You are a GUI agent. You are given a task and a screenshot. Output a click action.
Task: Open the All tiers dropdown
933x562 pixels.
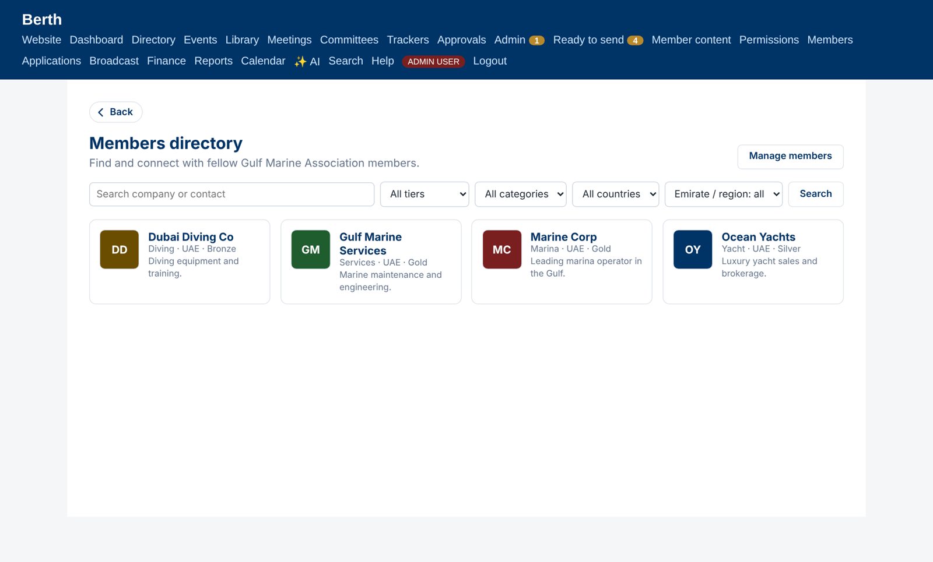pos(425,194)
